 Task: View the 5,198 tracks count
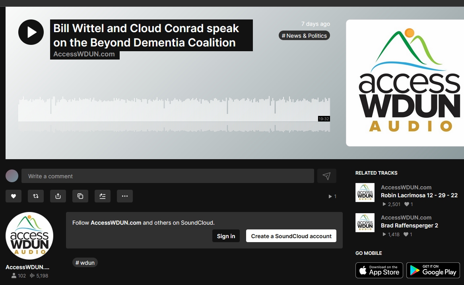[x=39, y=275]
